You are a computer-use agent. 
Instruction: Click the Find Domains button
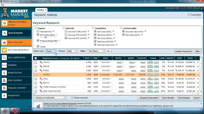pyautogui.click(x=184, y=98)
